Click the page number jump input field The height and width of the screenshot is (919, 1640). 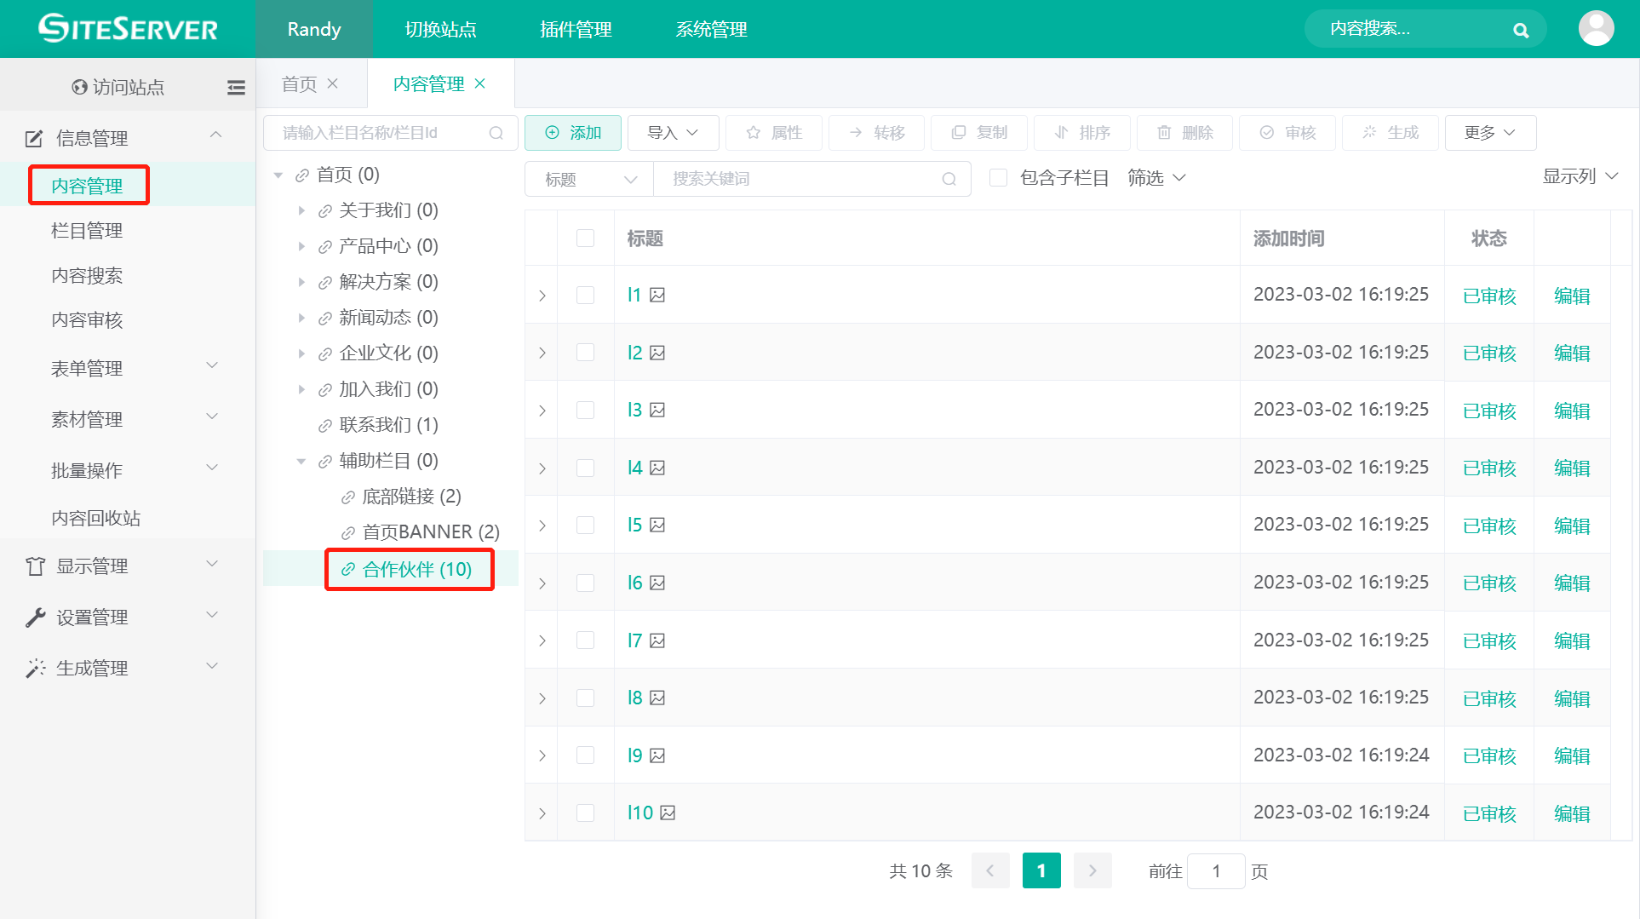point(1216,871)
